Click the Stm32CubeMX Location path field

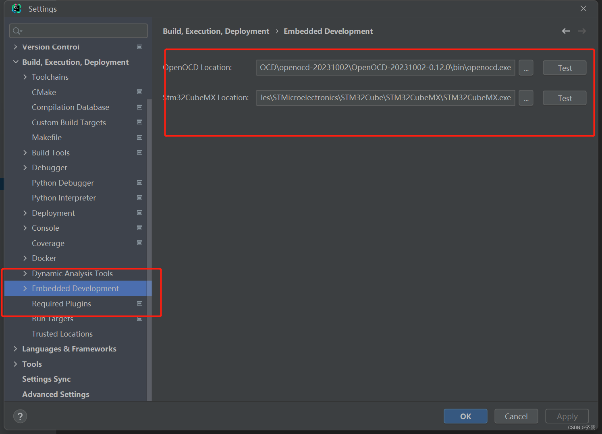coord(386,98)
